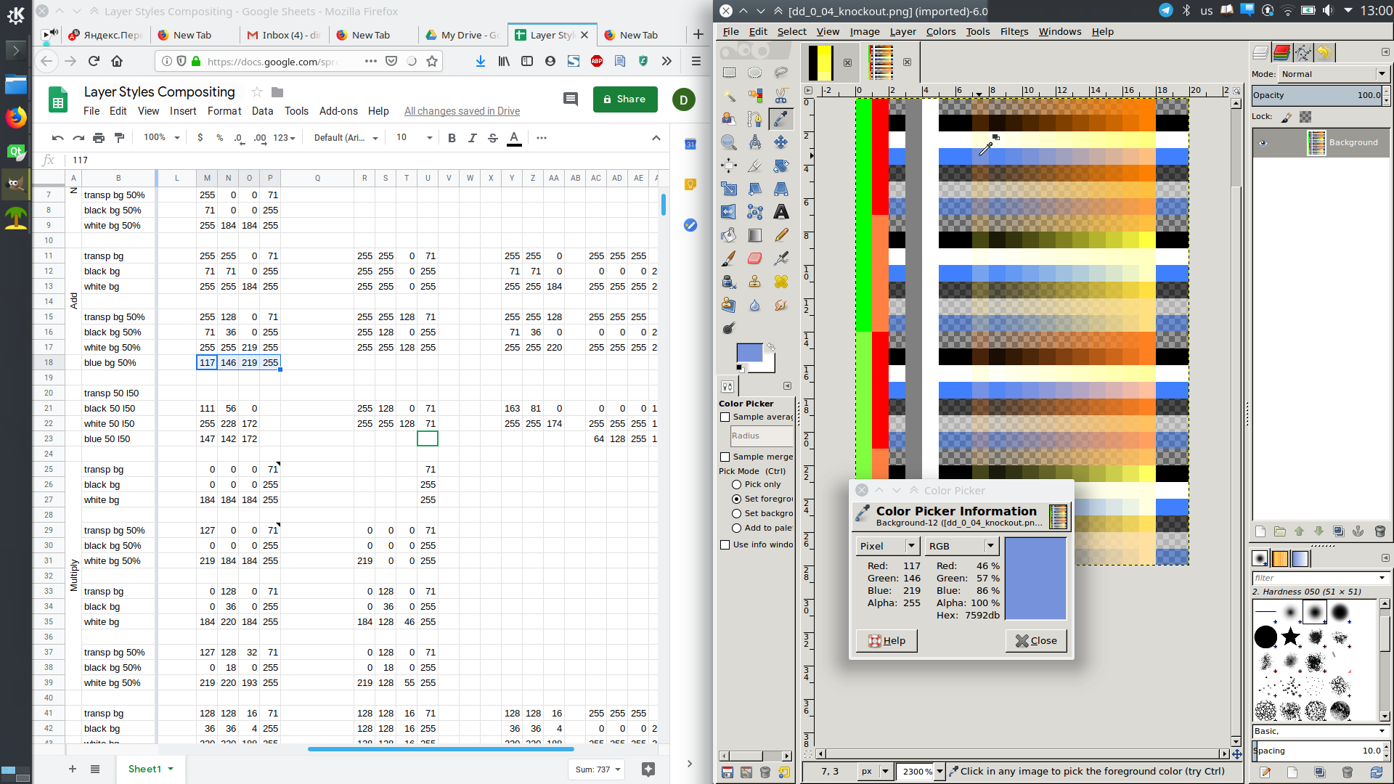Click the green Share button

(x=625, y=99)
